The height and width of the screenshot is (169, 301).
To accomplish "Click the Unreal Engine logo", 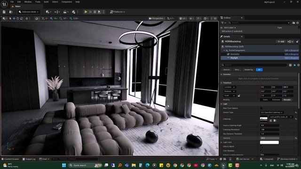I will click(4, 4).
